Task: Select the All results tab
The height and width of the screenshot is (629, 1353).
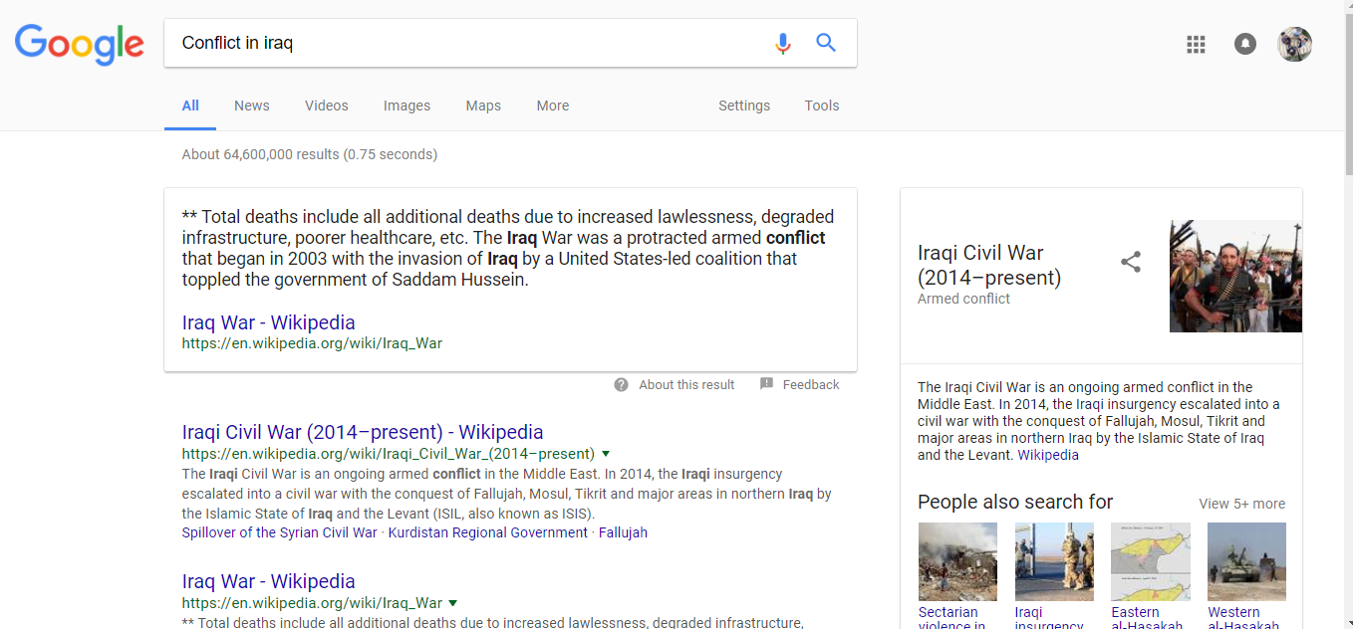Action: (x=190, y=105)
